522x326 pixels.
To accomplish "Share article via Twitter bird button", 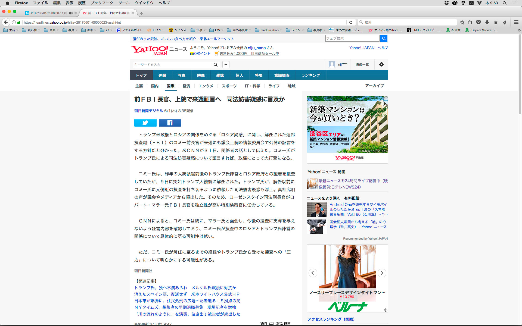I will [145, 123].
